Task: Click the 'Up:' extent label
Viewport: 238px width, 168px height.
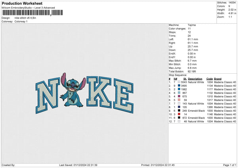Action: [171, 46]
